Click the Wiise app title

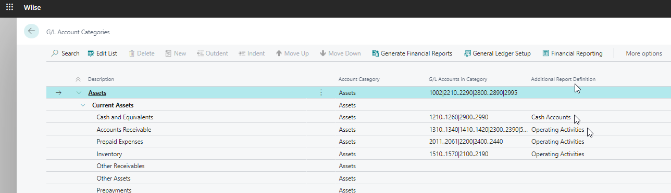tap(32, 8)
